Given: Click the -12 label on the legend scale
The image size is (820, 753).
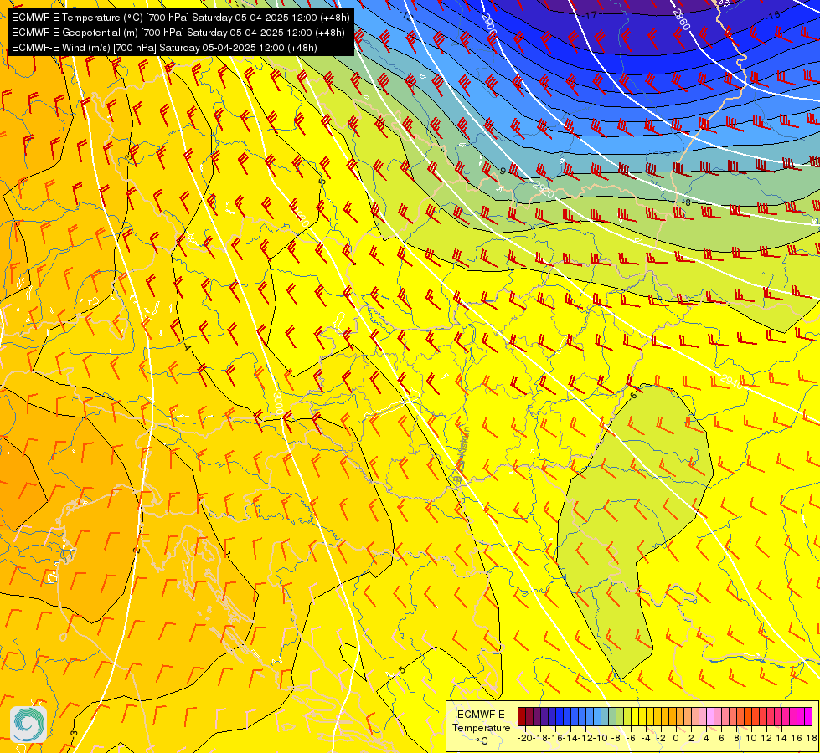Looking at the screenshot, I should click(585, 738).
